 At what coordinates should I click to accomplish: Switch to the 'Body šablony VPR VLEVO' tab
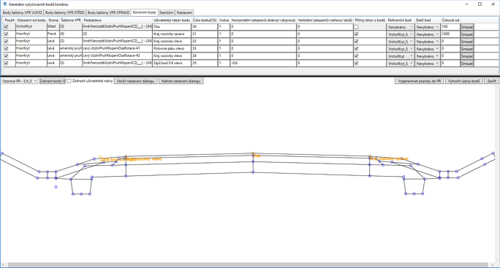(22, 12)
